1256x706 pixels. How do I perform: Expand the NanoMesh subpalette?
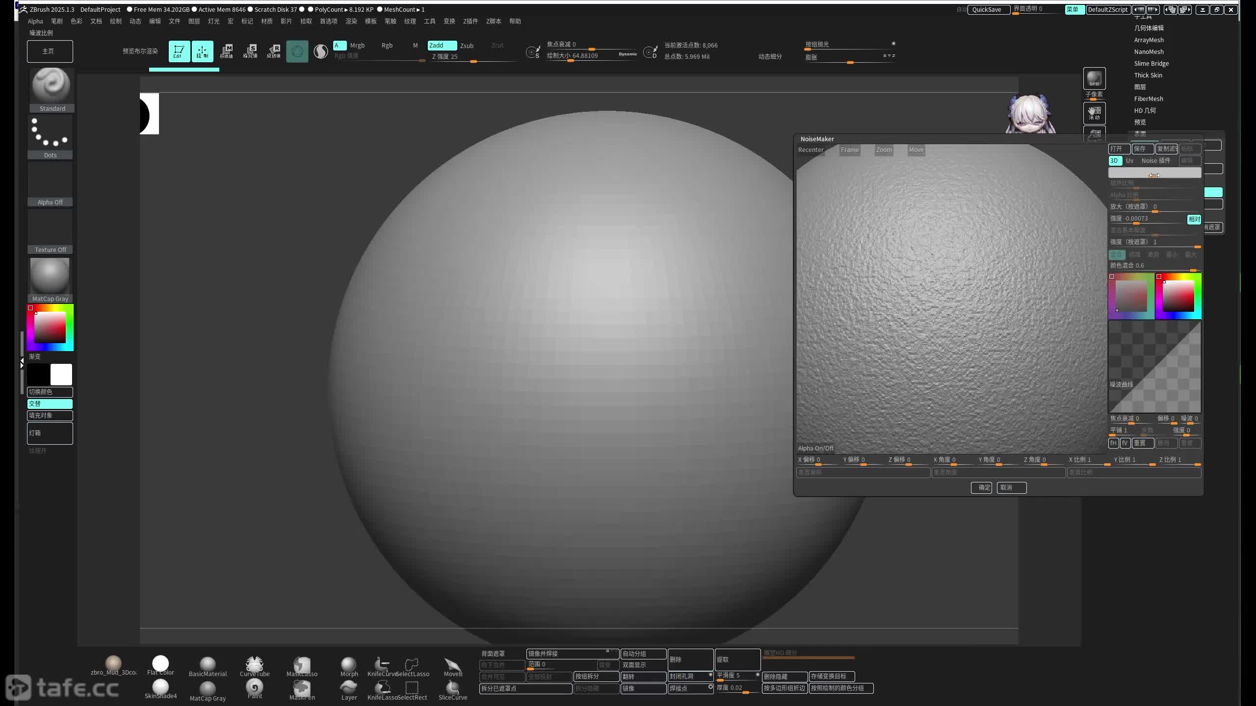(1149, 52)
